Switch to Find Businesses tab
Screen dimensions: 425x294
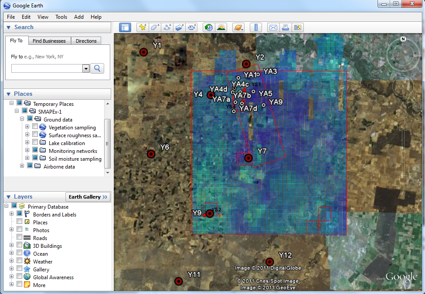(x=49, y=41)
